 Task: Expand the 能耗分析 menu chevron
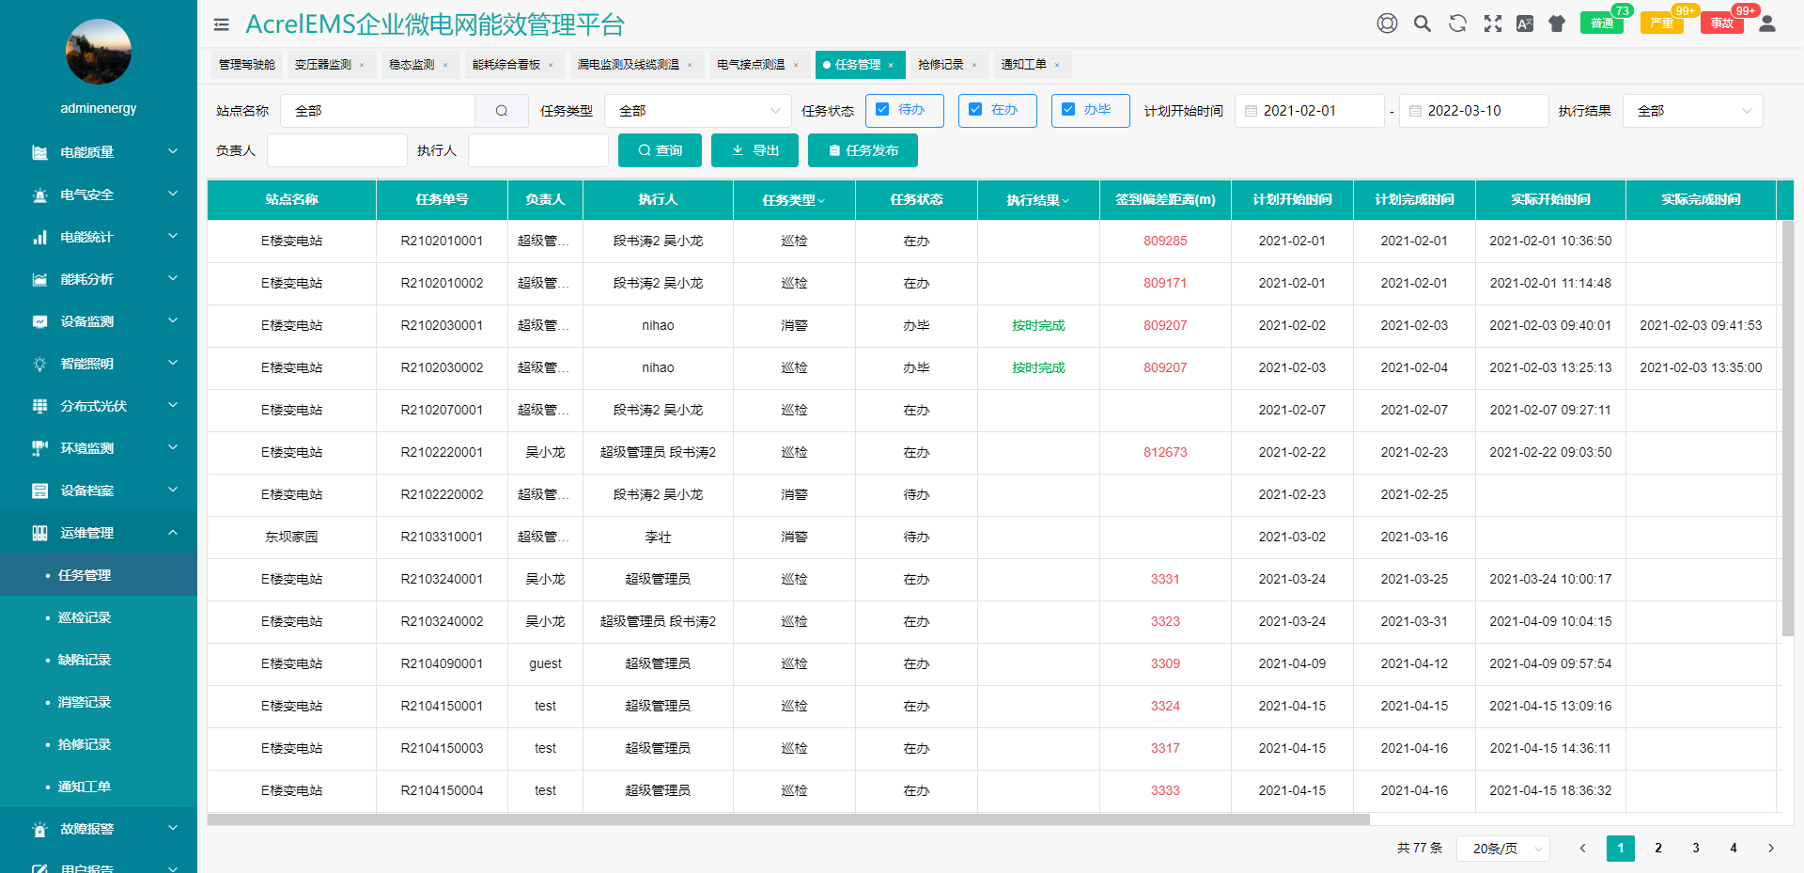pyautogui.click(x=173, y=278)
